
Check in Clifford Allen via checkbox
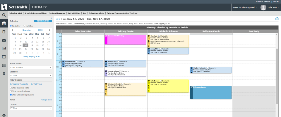click(x=77, y=62)
